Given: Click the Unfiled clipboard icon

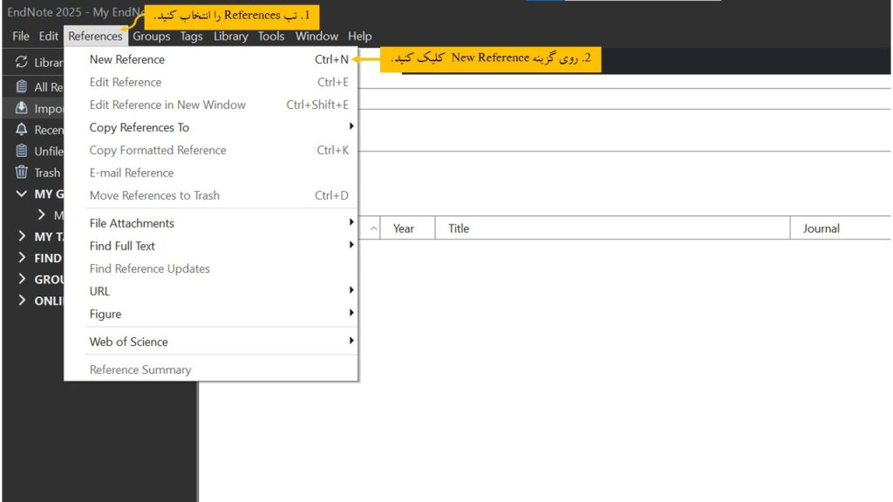Looking at the screenshot, I should pyautogui.click(x=22, y=151).
